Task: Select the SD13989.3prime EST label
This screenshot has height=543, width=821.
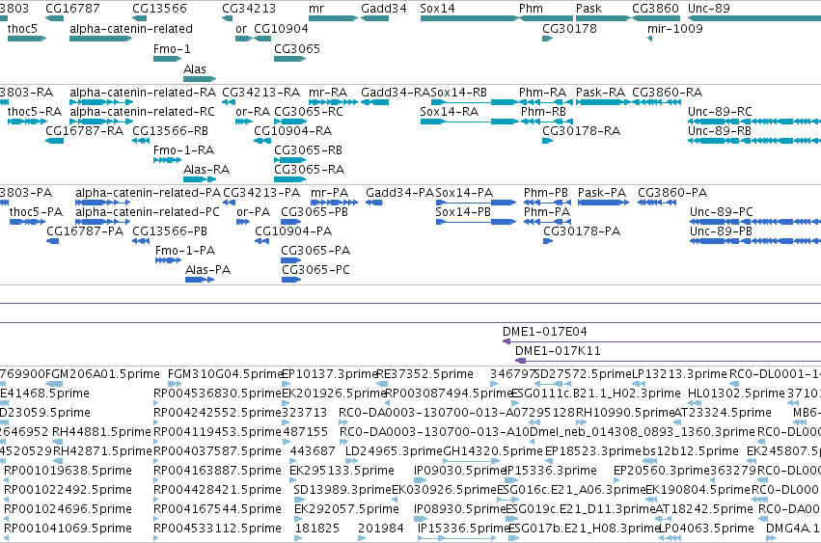Action: 342,490
